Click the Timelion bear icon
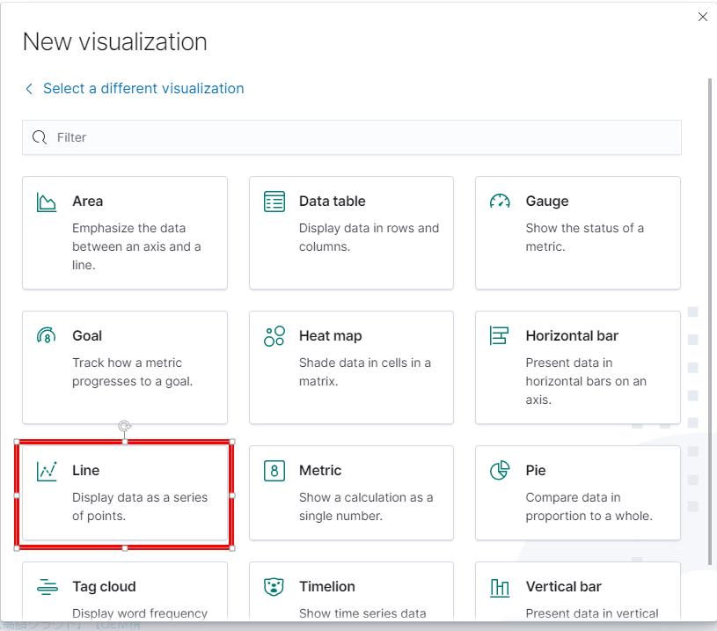This screenshot has height=631, width=717. click(x=274, y=587)
